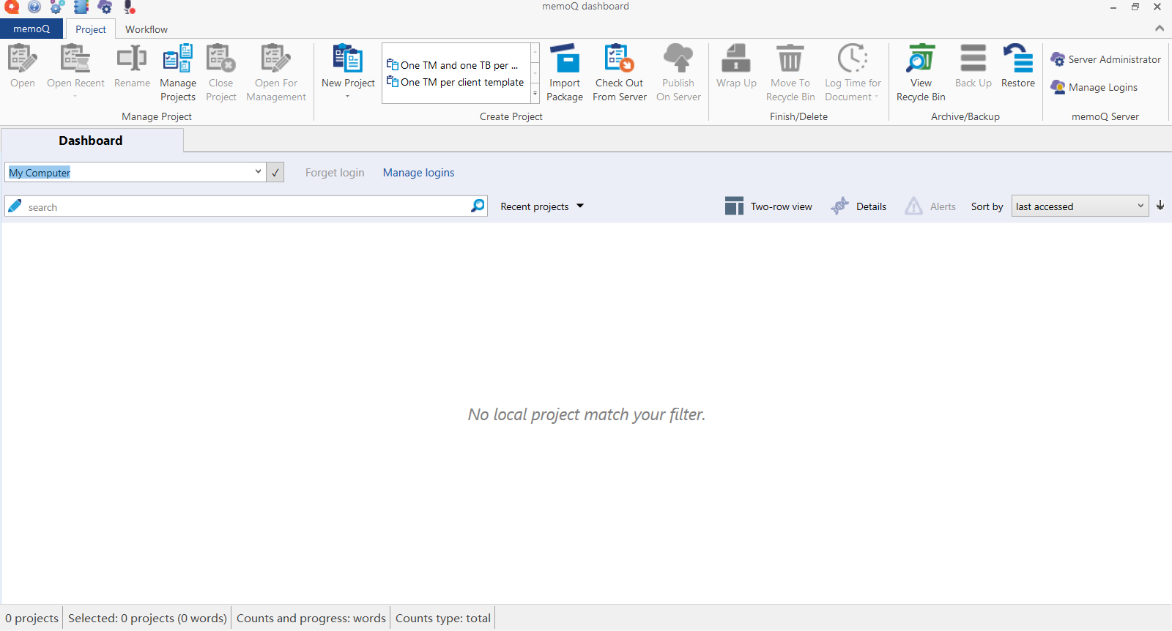Open Server Administrator

point(1106,59)
